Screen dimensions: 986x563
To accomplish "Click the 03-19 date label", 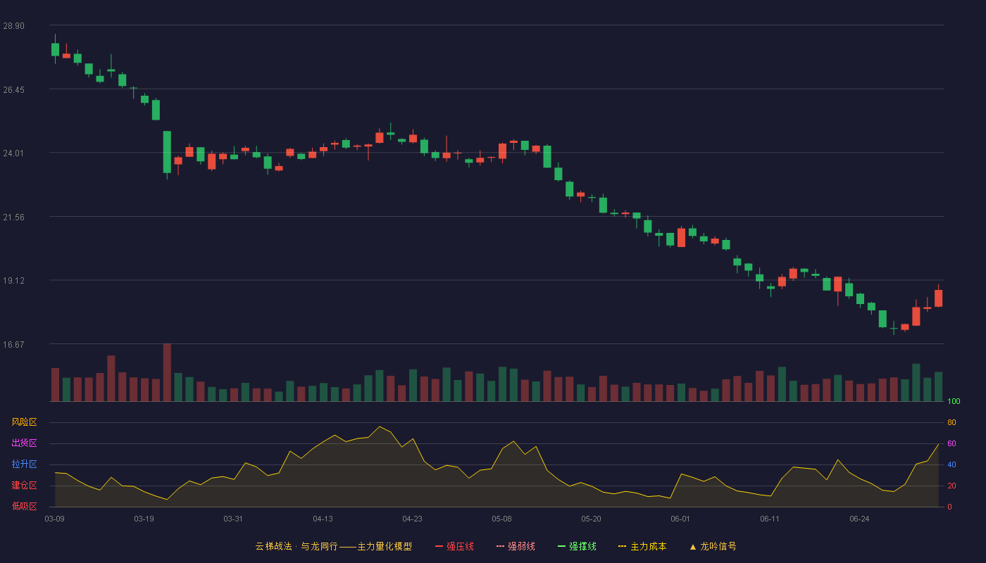I will point(144,519).
